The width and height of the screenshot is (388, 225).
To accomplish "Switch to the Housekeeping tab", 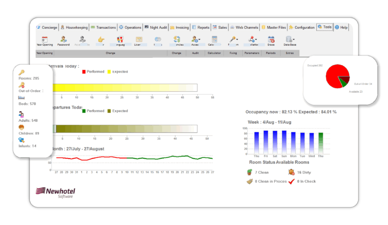I will 74,28.
